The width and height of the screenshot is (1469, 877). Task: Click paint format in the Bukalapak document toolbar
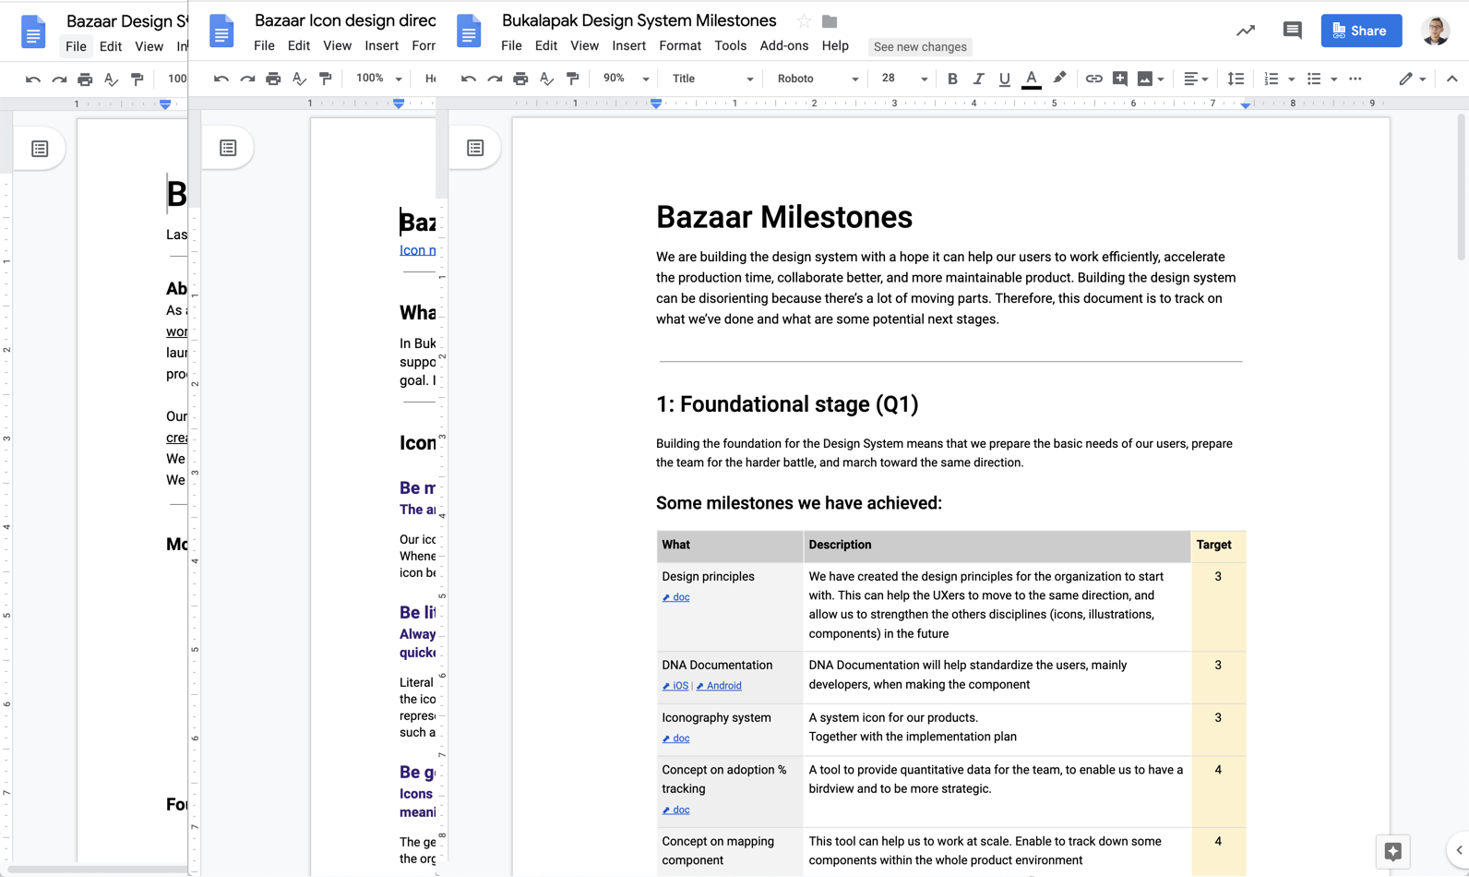coord(573,78)
